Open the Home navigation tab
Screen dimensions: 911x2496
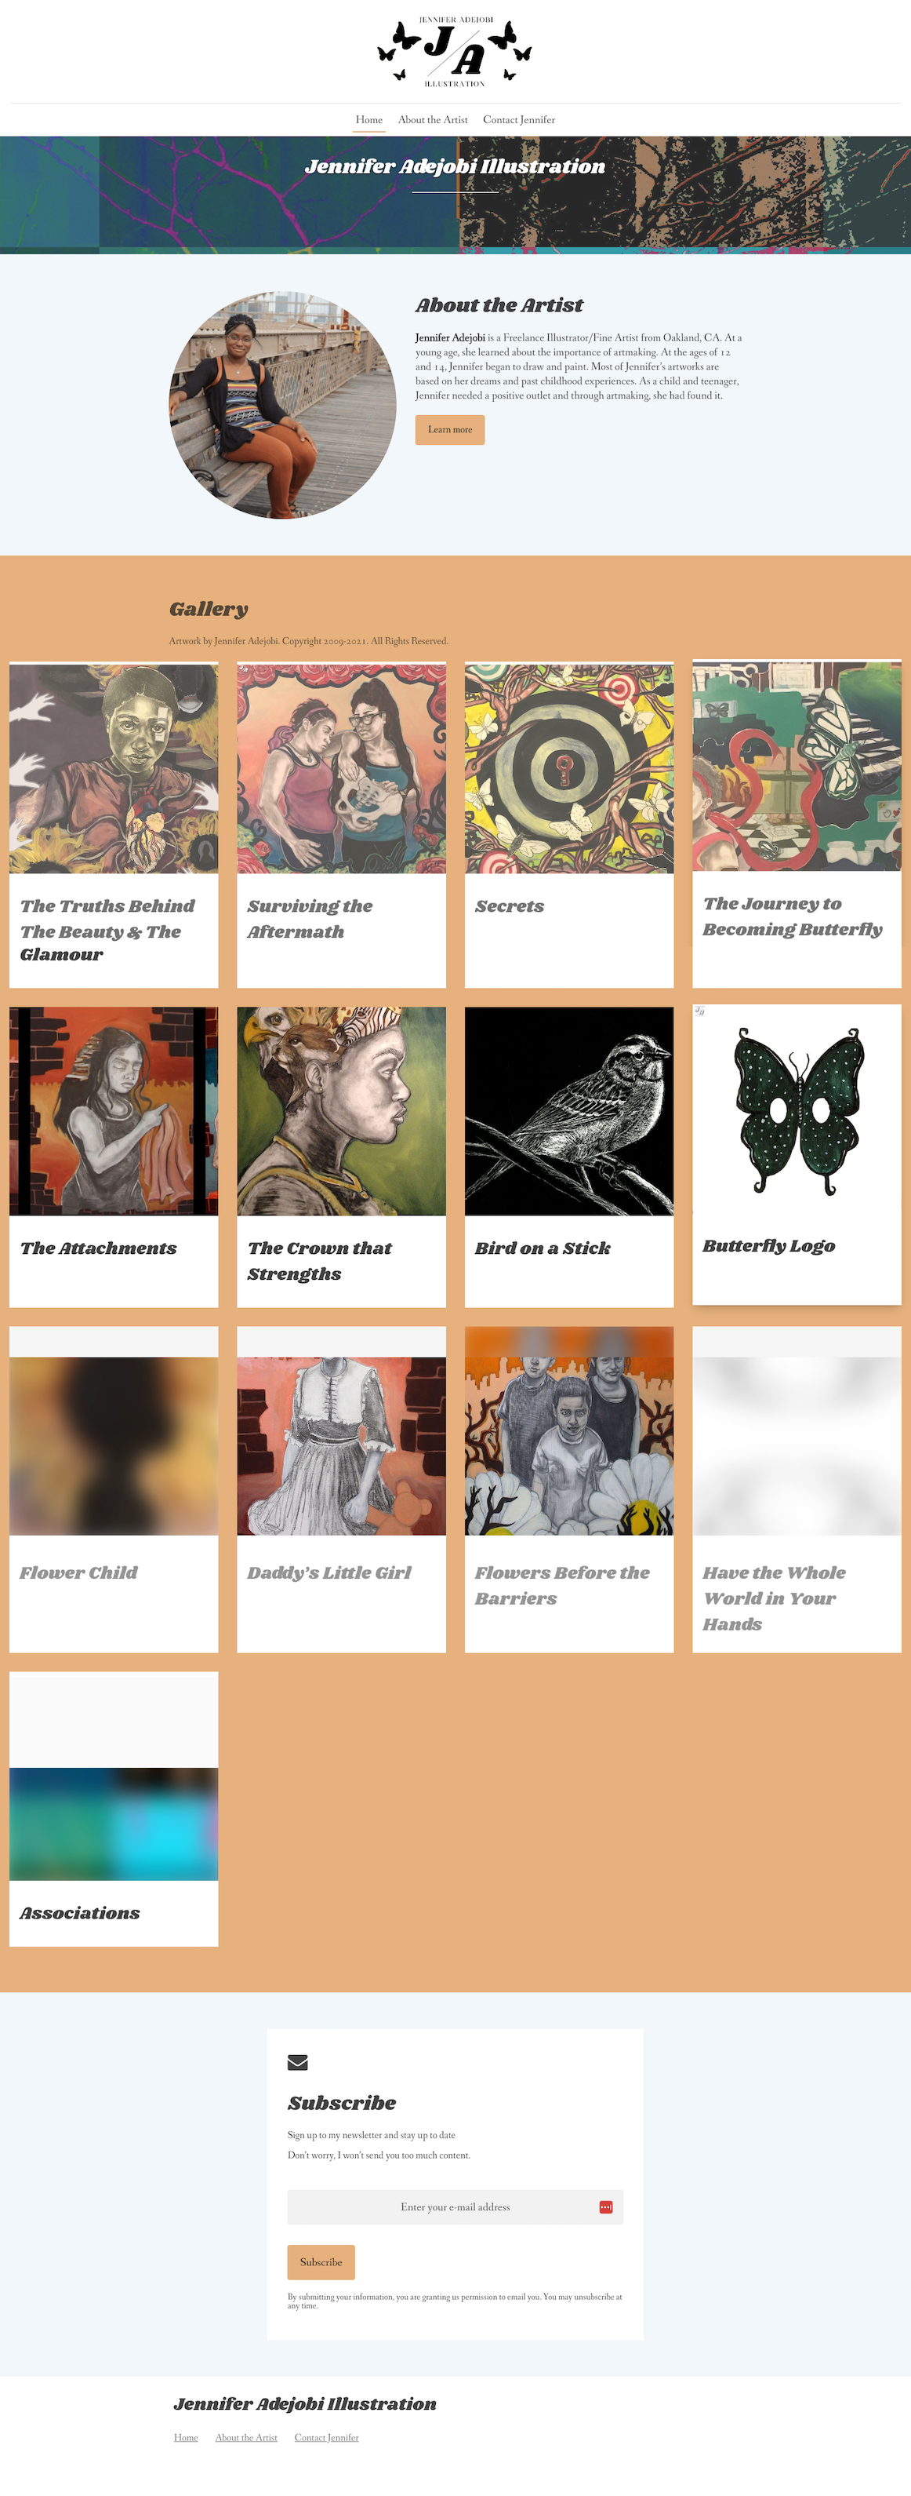pos(368,120)
